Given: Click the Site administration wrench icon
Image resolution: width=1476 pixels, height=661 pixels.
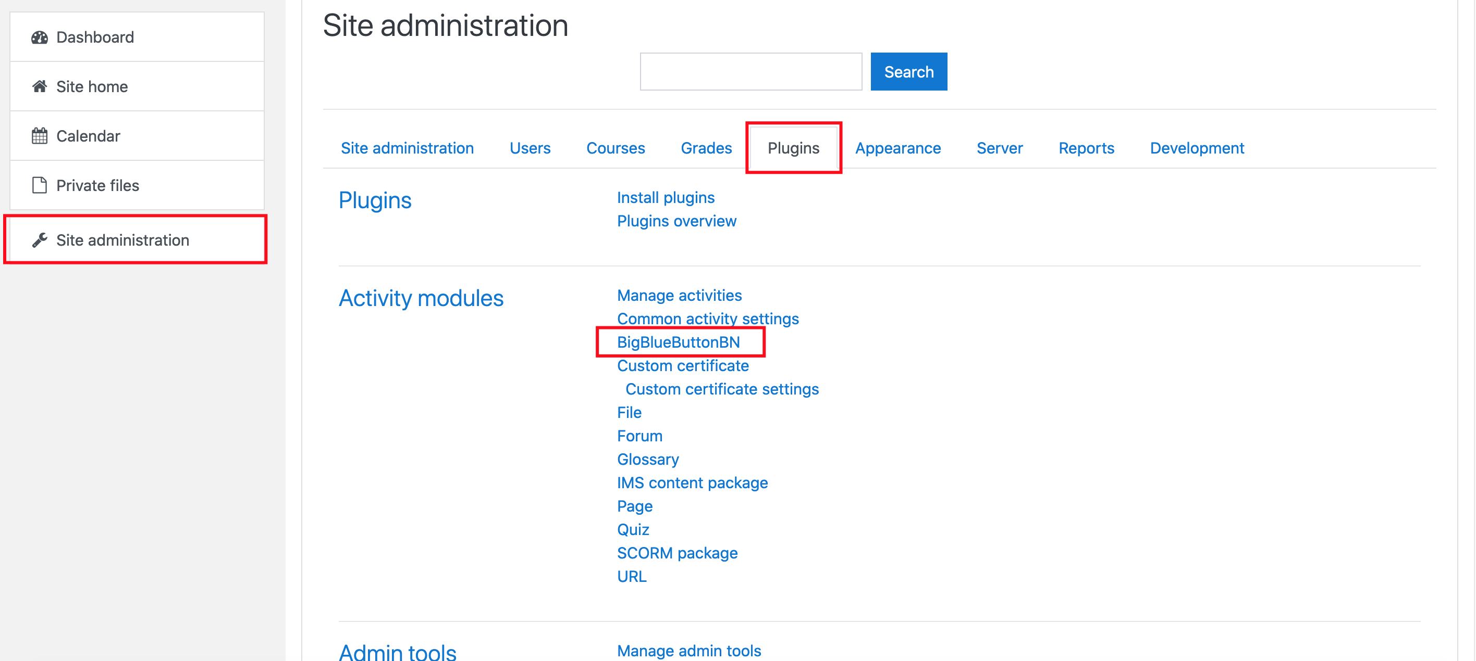Looking at the screenshot, I should click(x=40, y=240).
